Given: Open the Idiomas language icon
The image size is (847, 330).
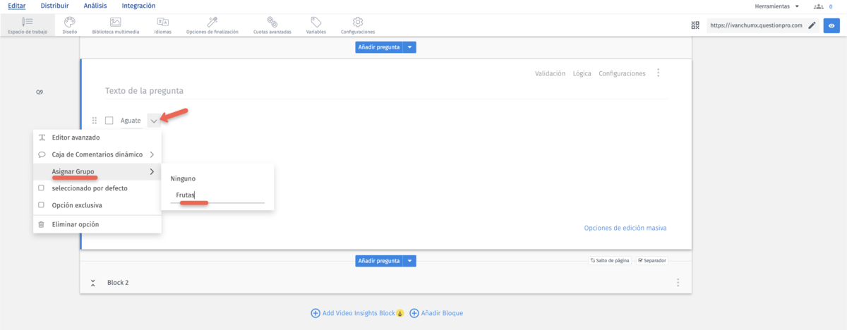Looking at the screenshot, I should 162,22.
